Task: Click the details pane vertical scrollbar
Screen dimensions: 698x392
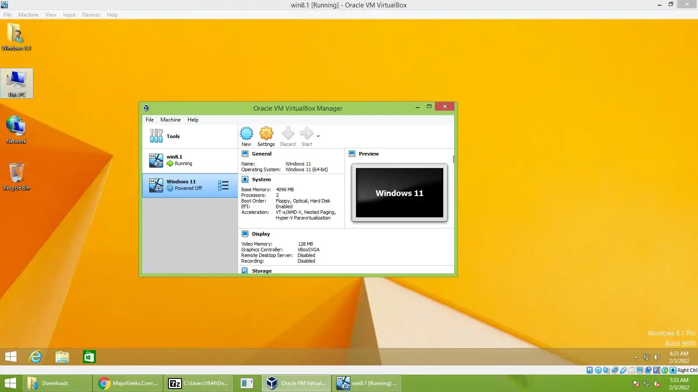Action: [454, 159]
